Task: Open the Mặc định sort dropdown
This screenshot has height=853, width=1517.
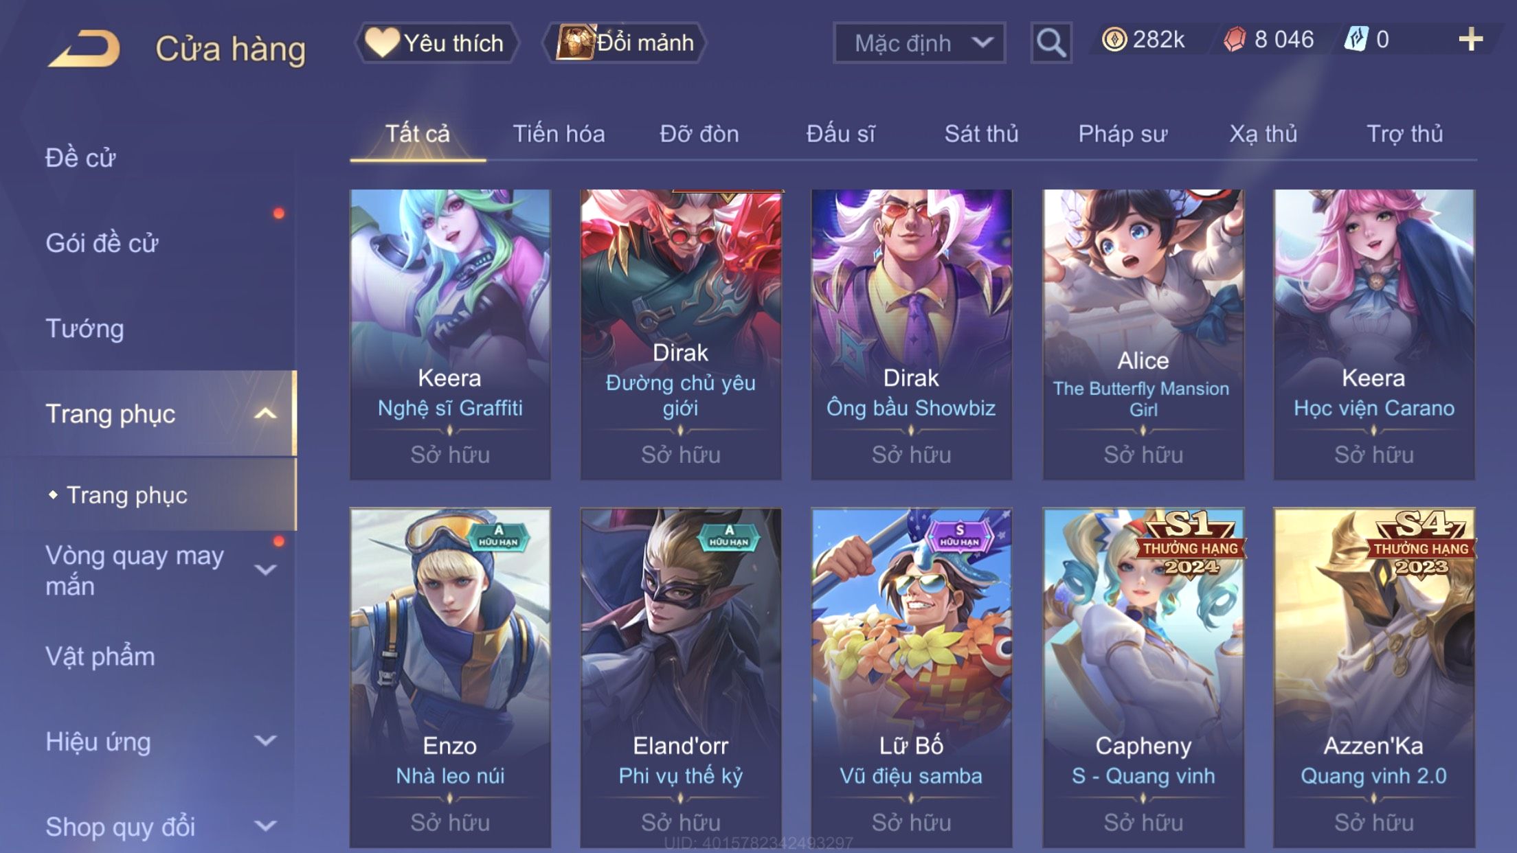Action: [919, 43]
